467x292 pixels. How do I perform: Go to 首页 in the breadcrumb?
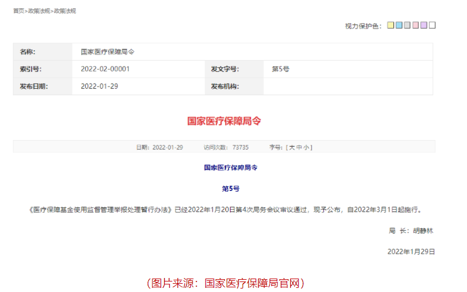click(x=19, y=11)
